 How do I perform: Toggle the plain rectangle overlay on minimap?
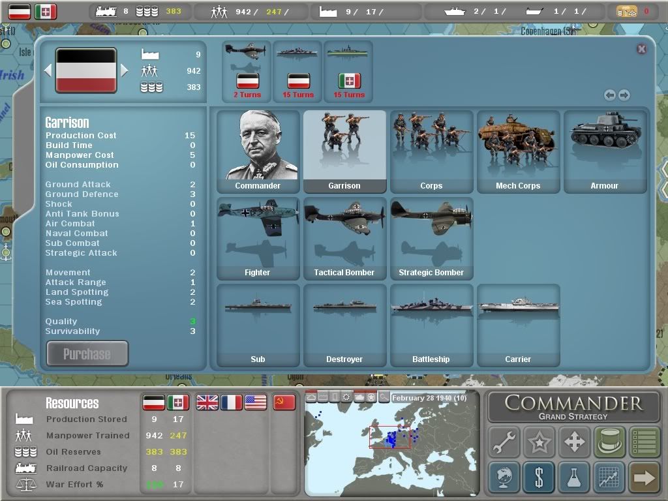coord(335,397)
